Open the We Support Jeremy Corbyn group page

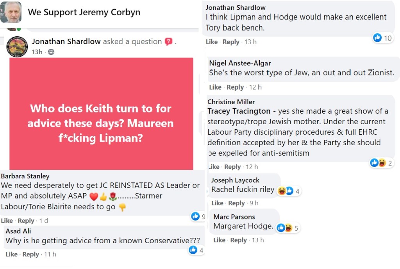coord(84,12)
